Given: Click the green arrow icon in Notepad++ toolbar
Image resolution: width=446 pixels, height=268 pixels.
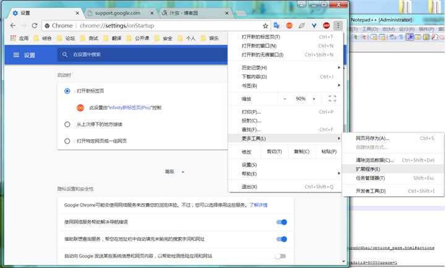Looking at the screenshot, I should point(356,37).
